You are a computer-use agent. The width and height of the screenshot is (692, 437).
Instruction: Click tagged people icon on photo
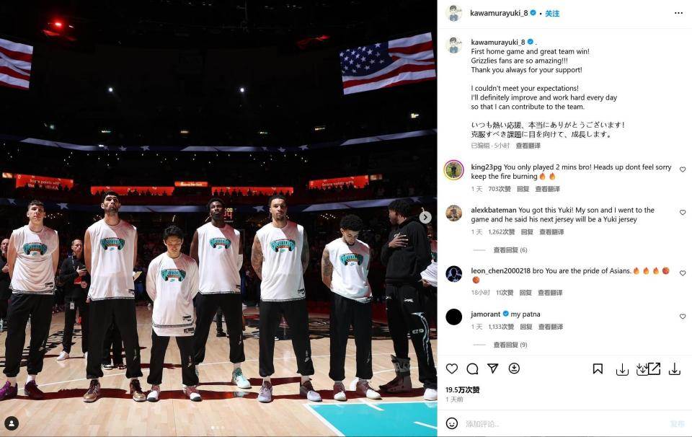point(12,423)
